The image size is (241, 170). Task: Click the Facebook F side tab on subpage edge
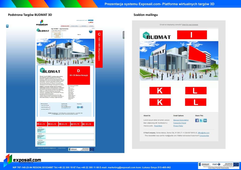(x=7, y=26)
